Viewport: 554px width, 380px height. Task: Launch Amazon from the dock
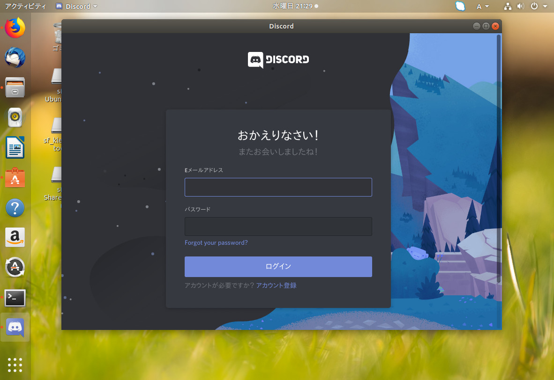point(15,237)
